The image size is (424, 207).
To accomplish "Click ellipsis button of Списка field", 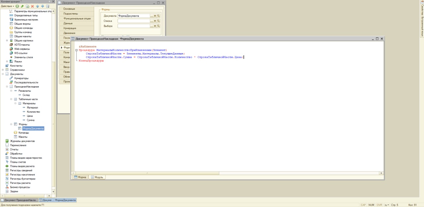I will click(x=151, y=21).
